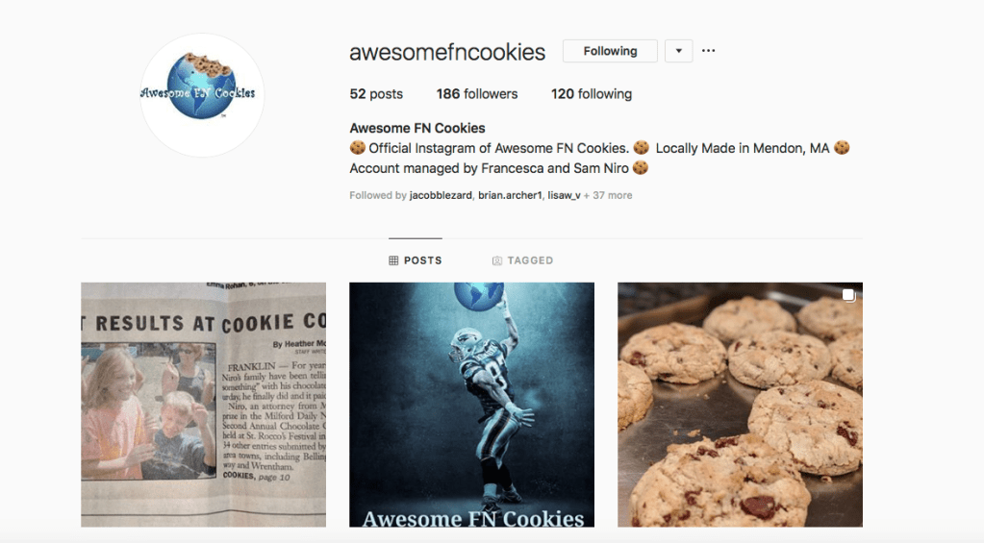Viewport: 984px width, 543px height.
Task: Expand the '+ 37 more' followers list
Action: (x=608, y=195)
